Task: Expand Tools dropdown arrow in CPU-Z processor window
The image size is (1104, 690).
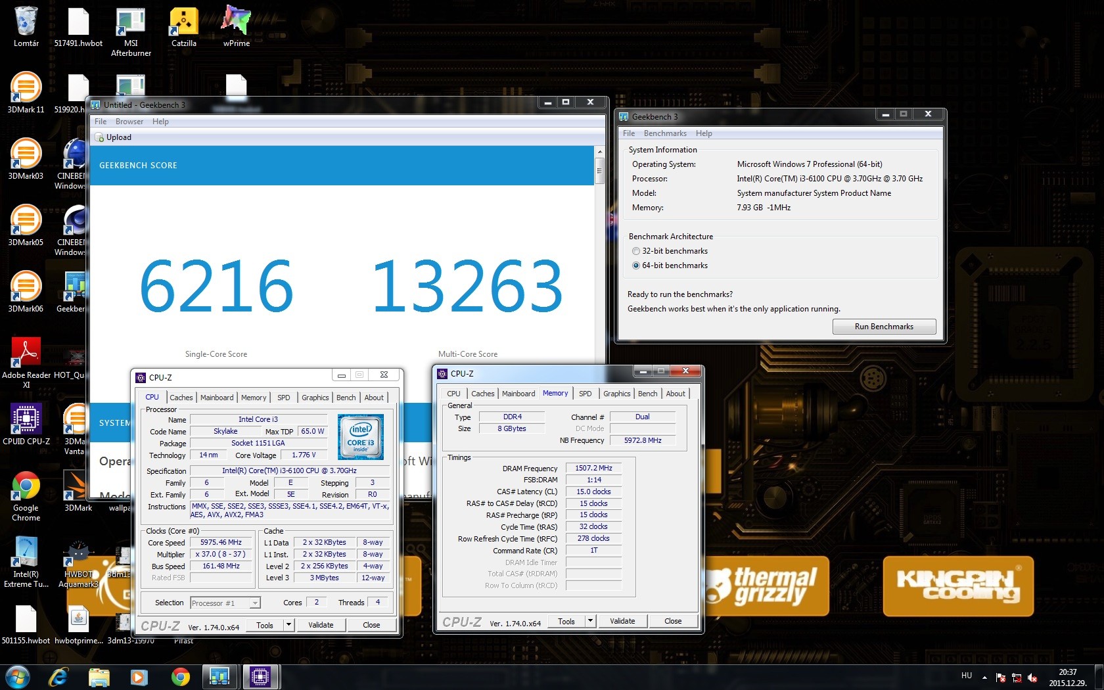Action: click(288, 625)
